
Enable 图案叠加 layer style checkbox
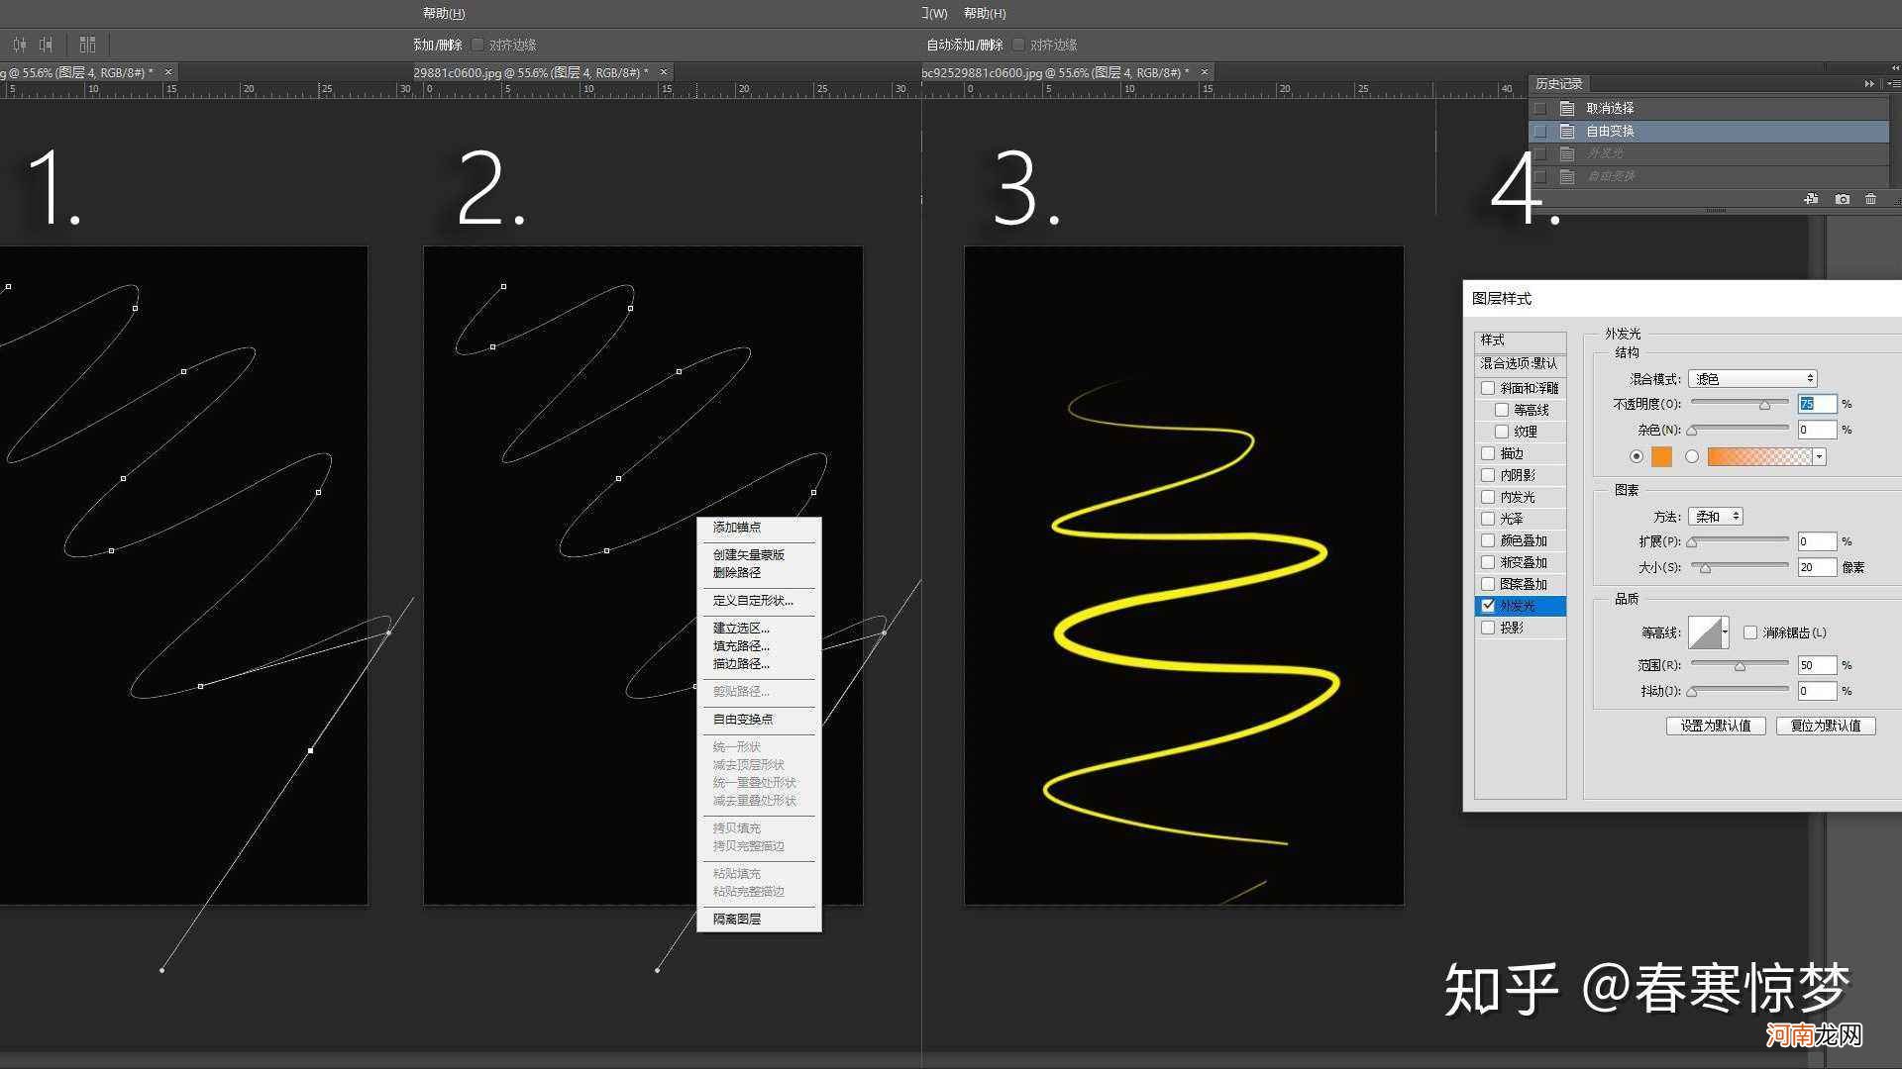click(1488, 584)
